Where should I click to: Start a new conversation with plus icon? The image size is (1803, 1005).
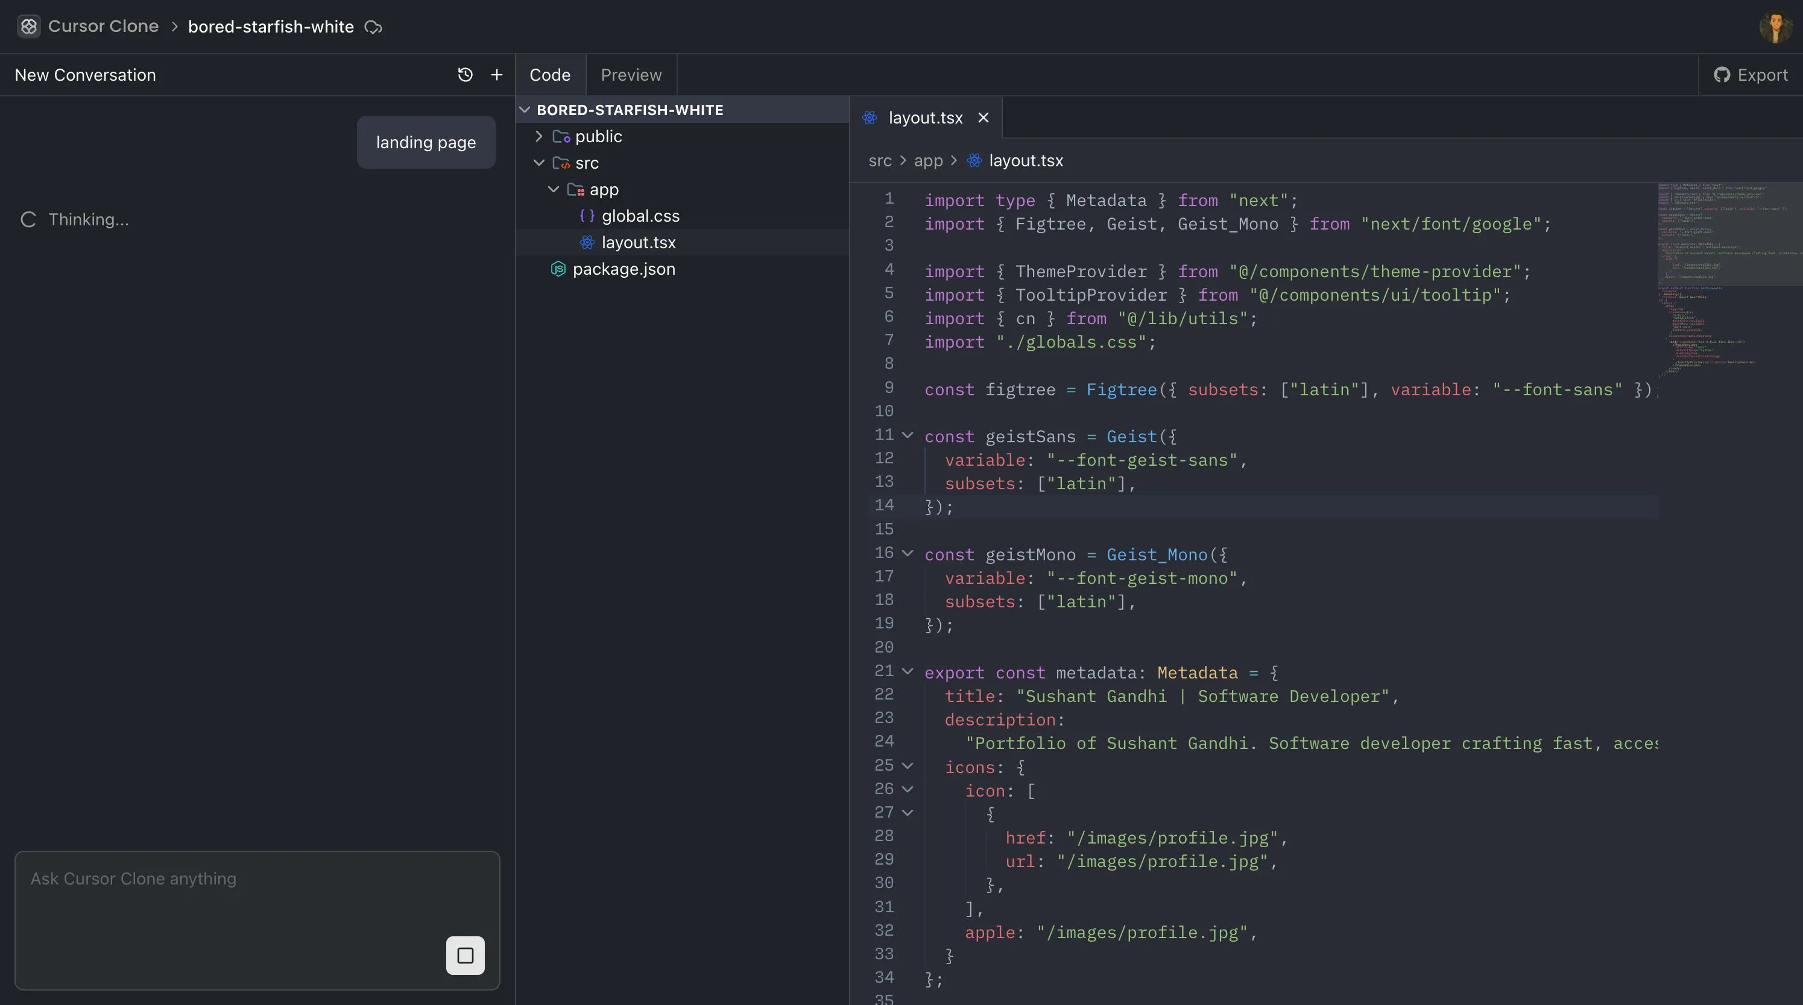pos(496,74)
